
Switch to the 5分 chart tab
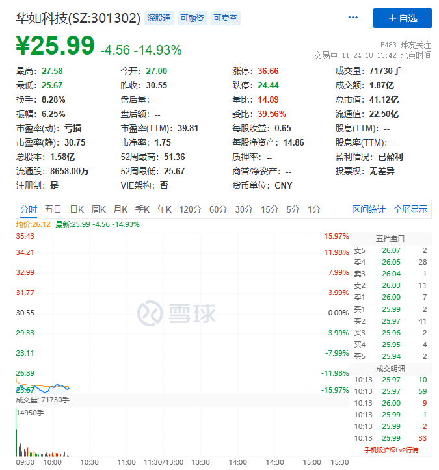[293, 209]
